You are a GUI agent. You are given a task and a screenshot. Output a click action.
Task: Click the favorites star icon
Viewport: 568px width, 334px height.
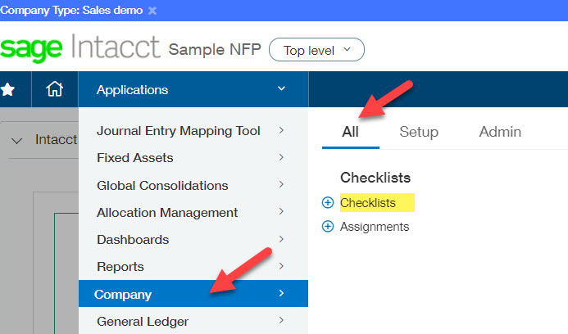8,90
